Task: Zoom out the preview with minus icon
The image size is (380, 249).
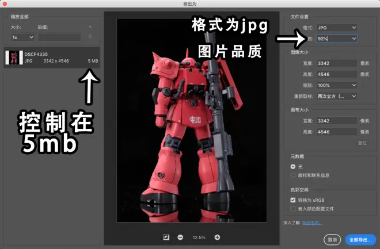Action: click(x=180, y=237)
